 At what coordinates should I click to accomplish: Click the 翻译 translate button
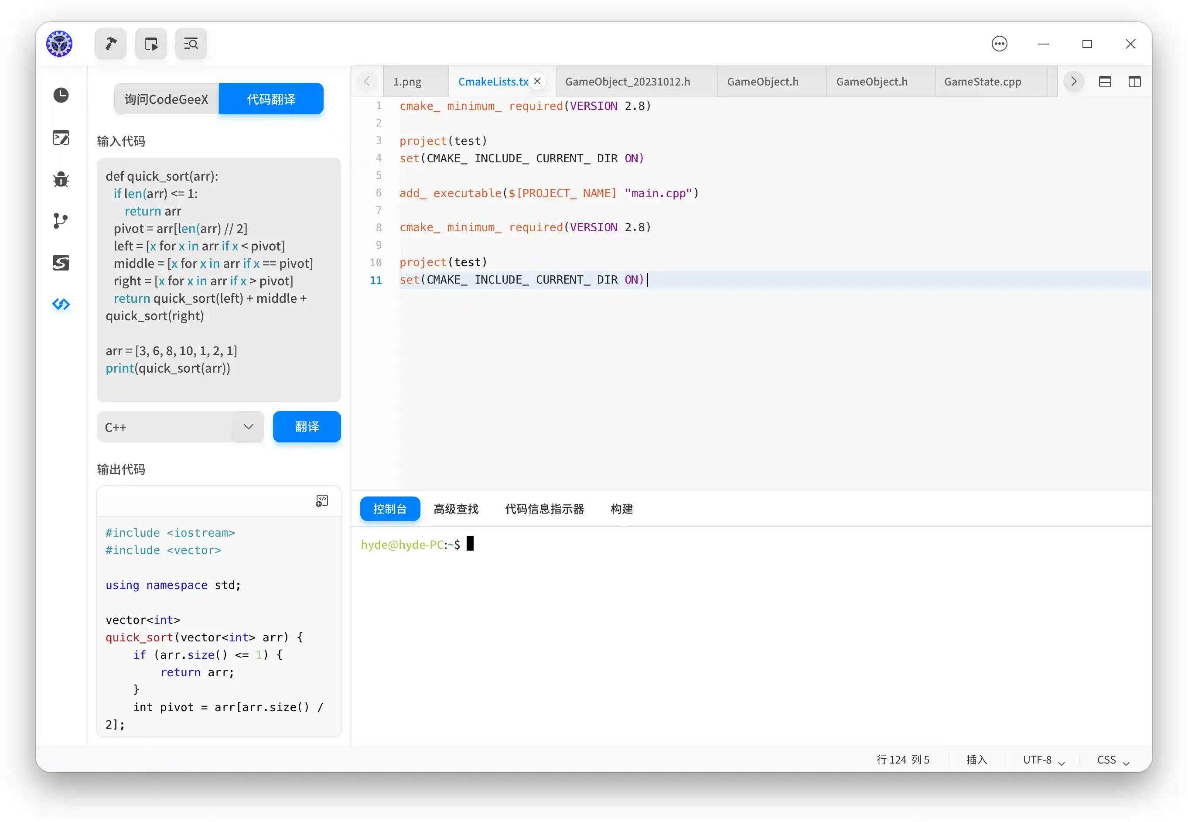pyautogui.click(x=307, y=427)
